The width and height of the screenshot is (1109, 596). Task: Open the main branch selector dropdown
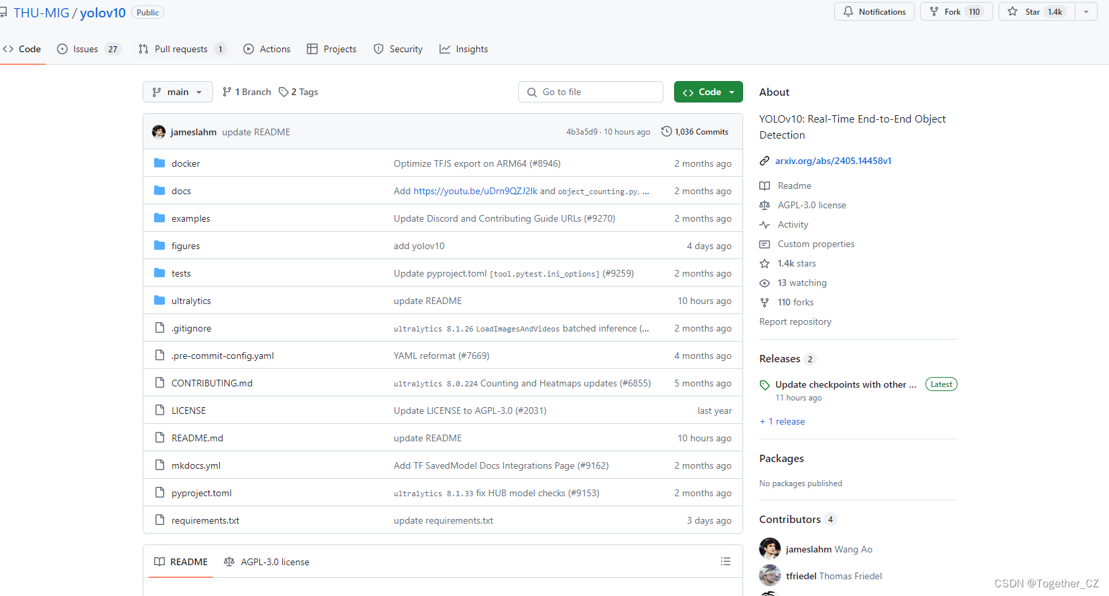pos(178,92)
